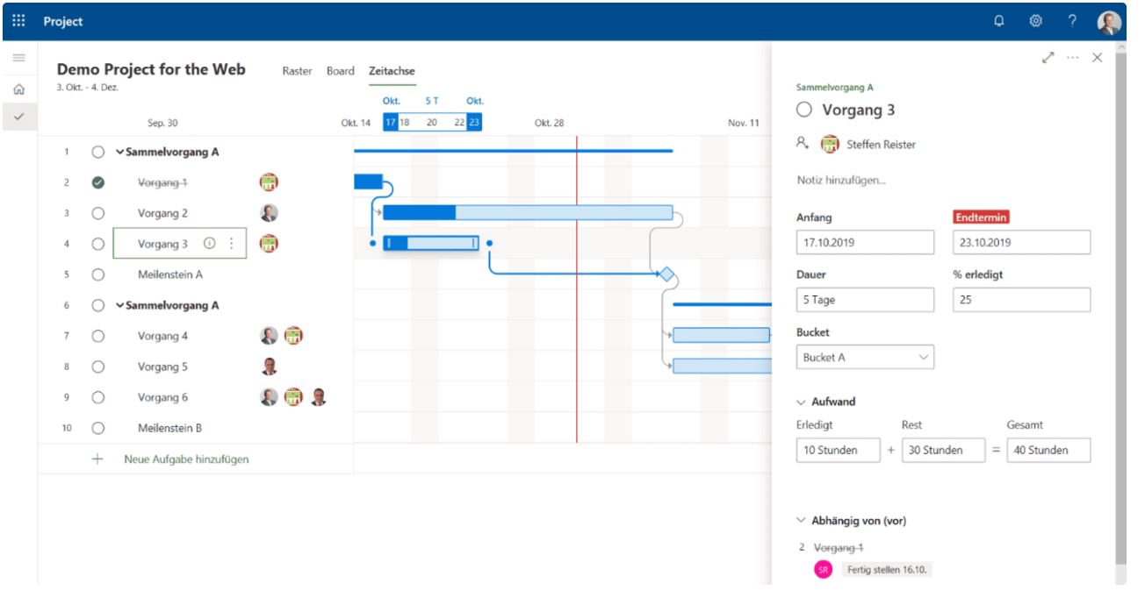Click the Vorgang 3 Gantt progress bar
The width and height of the screenshot is (1145, 598).
point(431,243)
